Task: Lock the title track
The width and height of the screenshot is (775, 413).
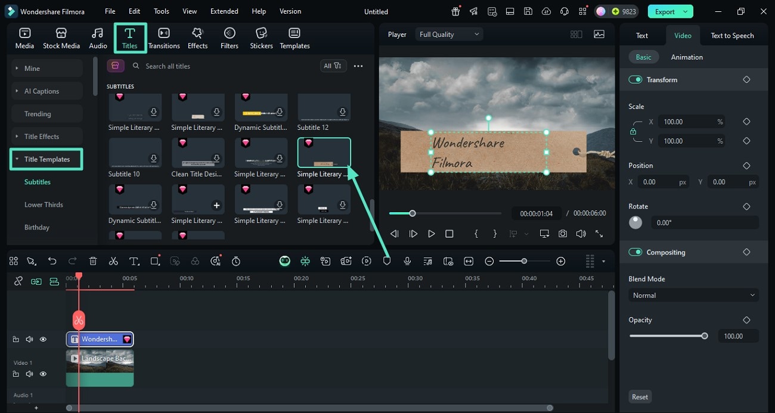Action: coord(16,339)
